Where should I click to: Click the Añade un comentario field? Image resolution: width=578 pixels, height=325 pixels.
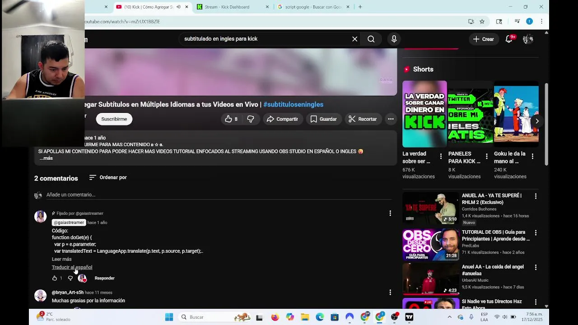pos(219,195)
